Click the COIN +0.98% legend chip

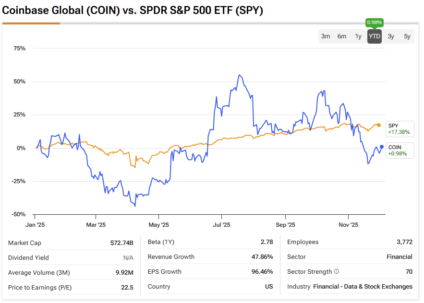tap(400, 150)
